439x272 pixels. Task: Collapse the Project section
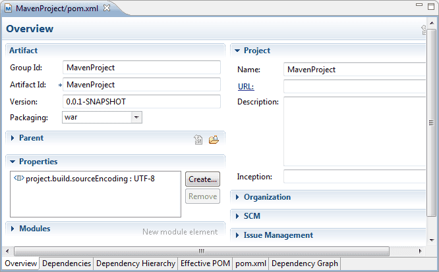click(237, 51)
